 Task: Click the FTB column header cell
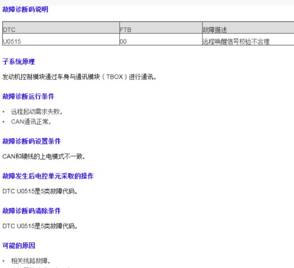point(161,28)
